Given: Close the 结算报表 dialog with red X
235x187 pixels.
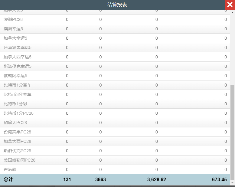Looking at the screenshot, I should pyautogui.click(x=230, y=5).
